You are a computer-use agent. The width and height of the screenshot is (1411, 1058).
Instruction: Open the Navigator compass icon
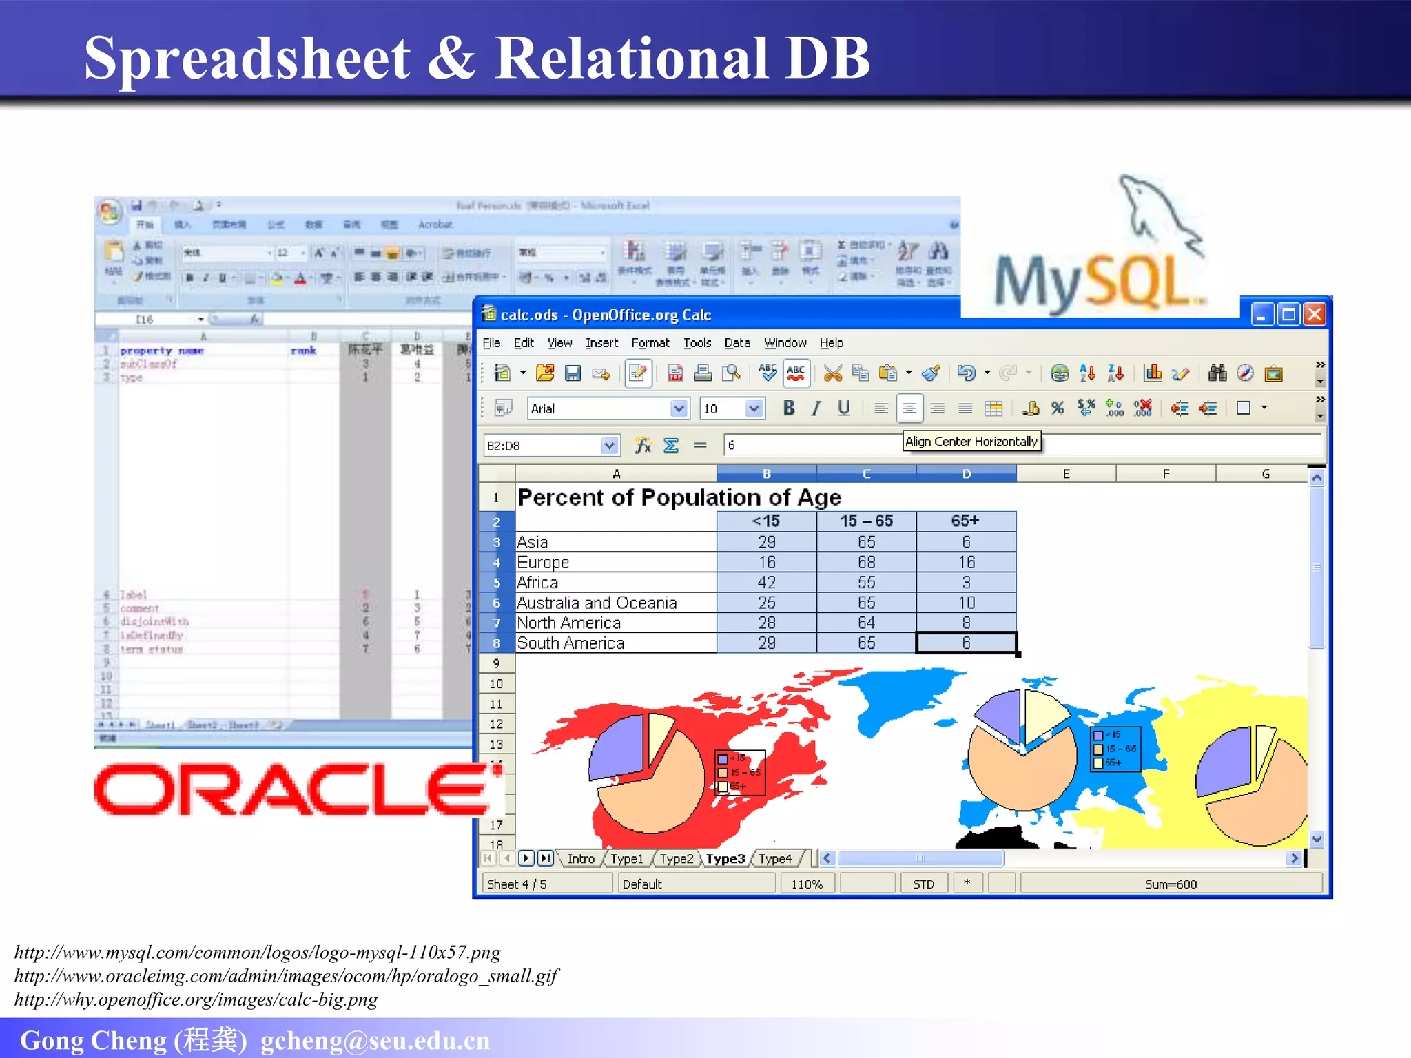[1245, 373]
